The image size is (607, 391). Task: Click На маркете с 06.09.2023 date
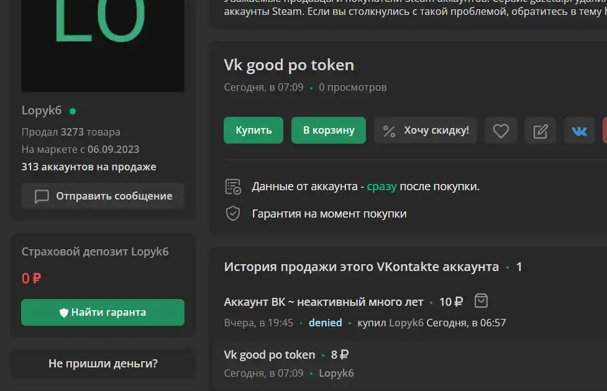[x=80, y=149]
